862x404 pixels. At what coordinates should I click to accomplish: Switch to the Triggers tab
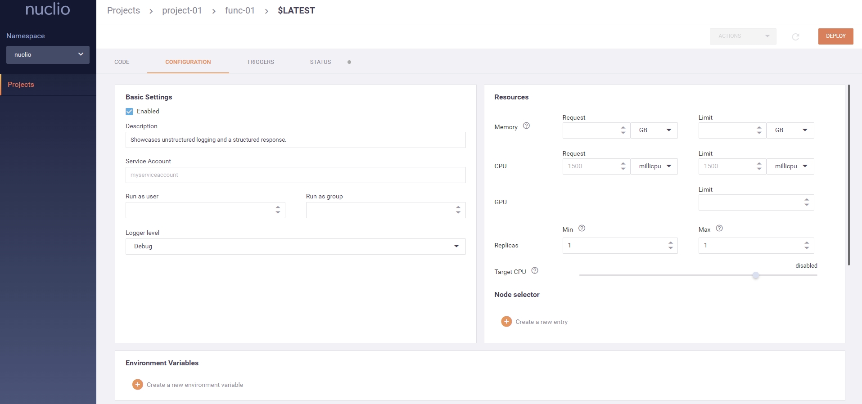click(x=260, y=62)
